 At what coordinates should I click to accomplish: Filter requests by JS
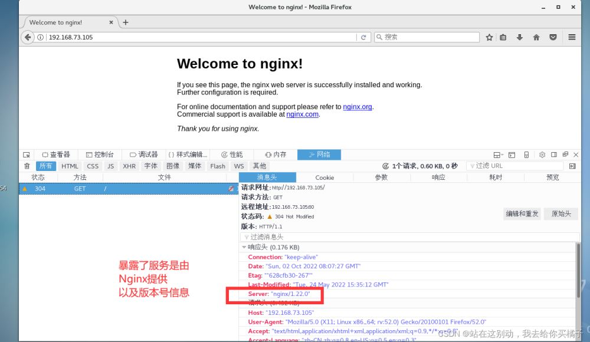click(x=111, y=166)
